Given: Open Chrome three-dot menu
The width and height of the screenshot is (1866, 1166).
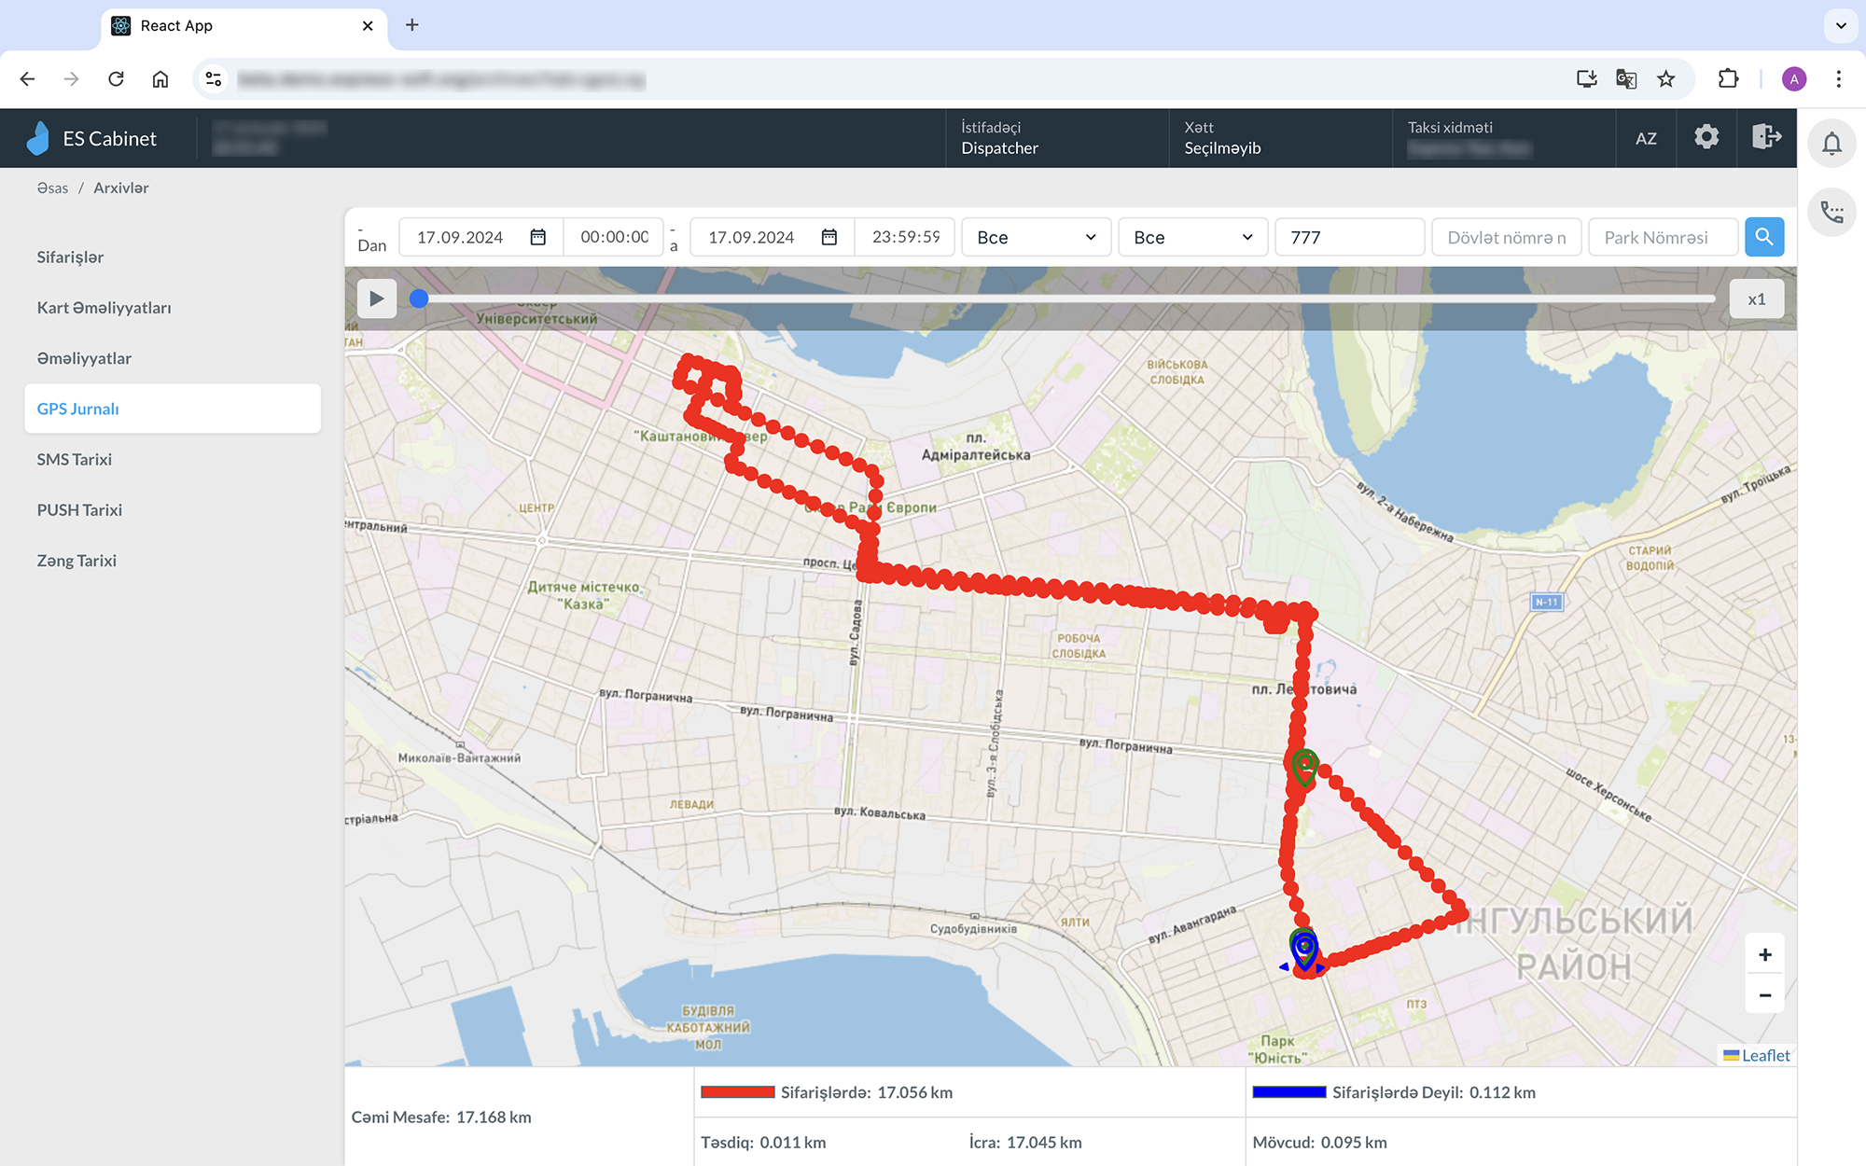Looking at the screenshot, I should click(x=1838, y=79).
